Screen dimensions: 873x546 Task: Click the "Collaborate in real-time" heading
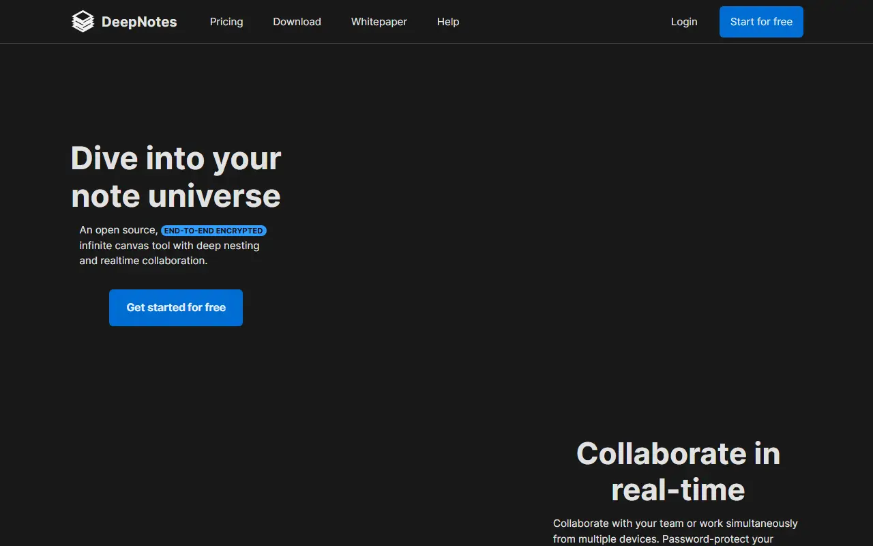(x=678, y=472)
